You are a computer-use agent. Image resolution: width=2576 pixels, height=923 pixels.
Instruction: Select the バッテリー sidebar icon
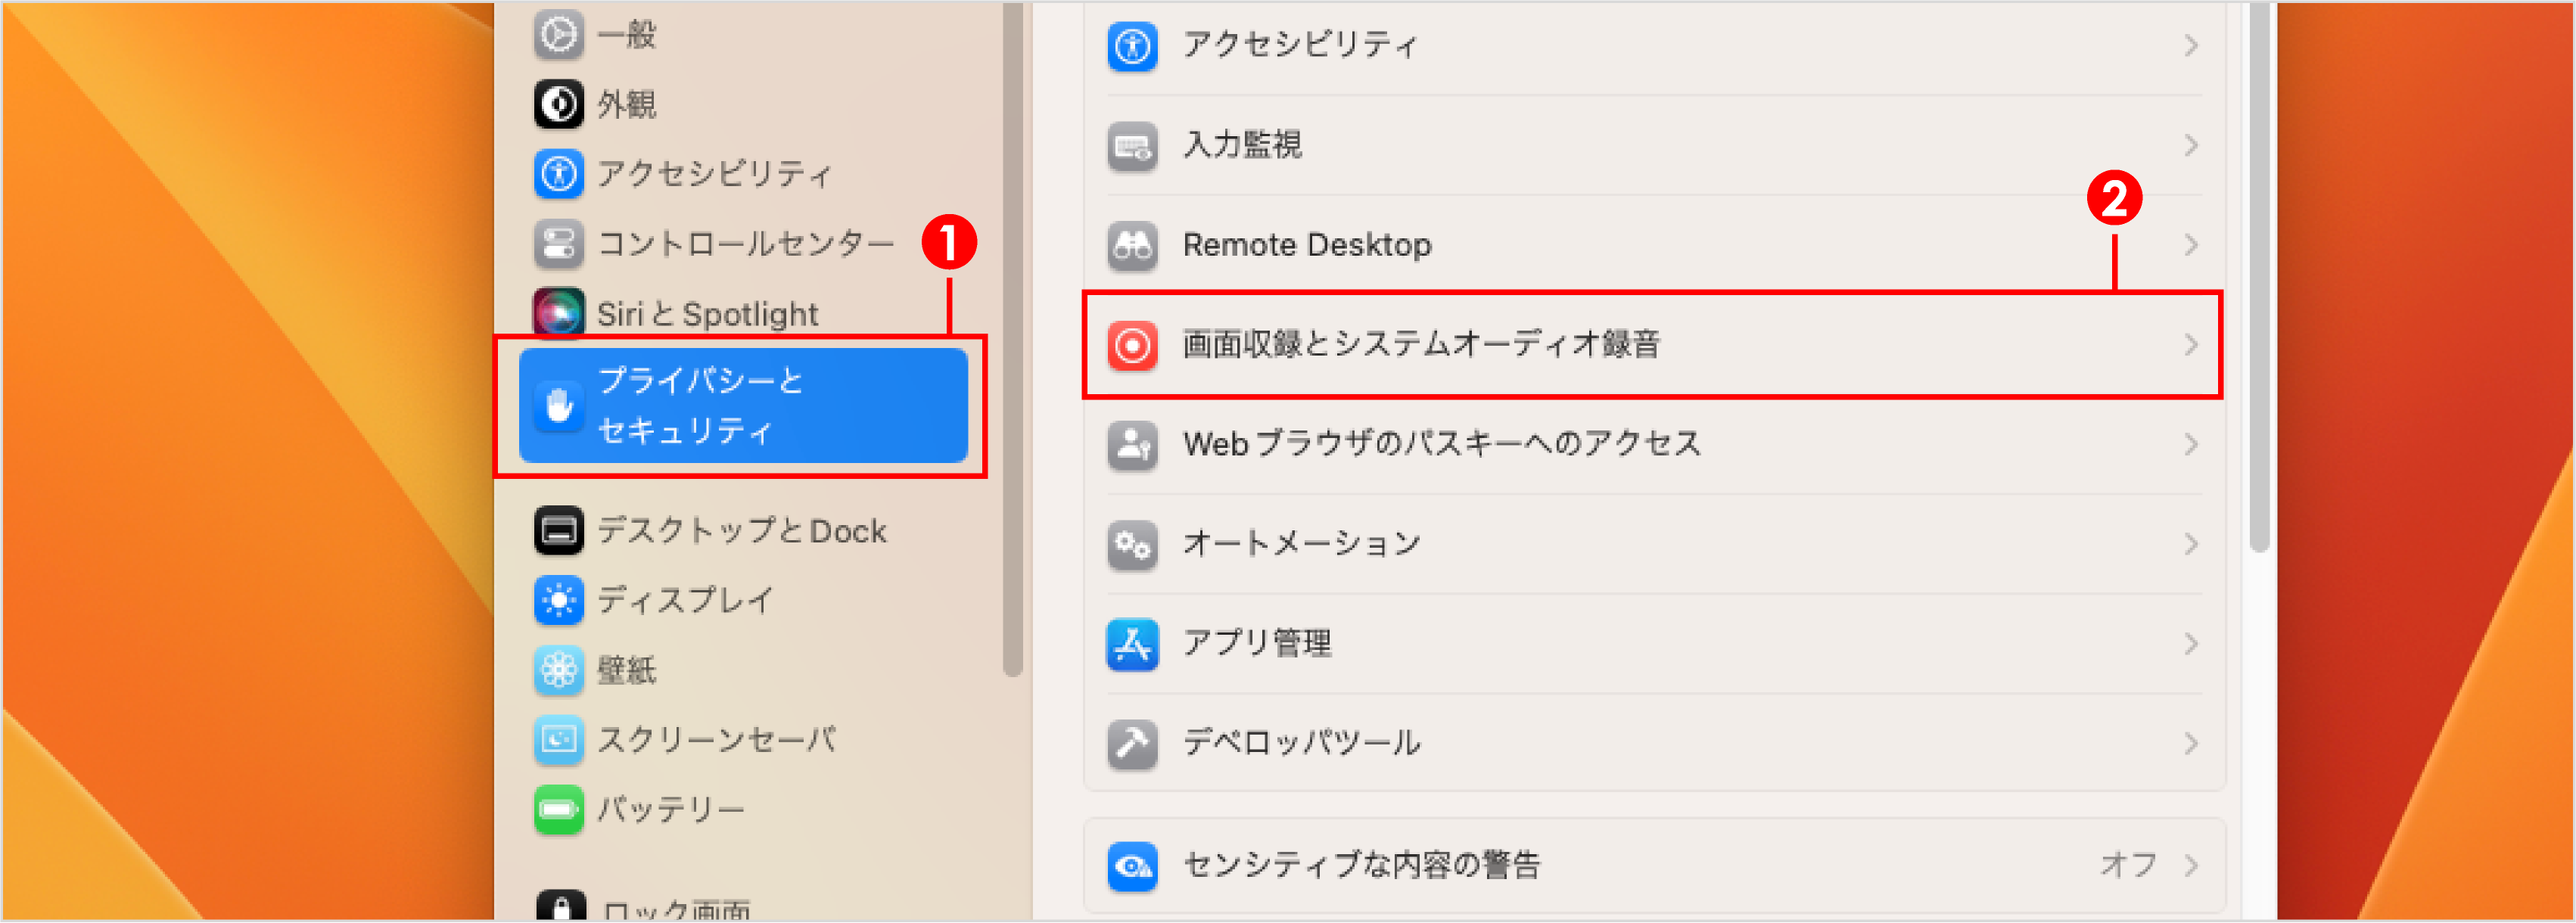(x=559, y=810)
